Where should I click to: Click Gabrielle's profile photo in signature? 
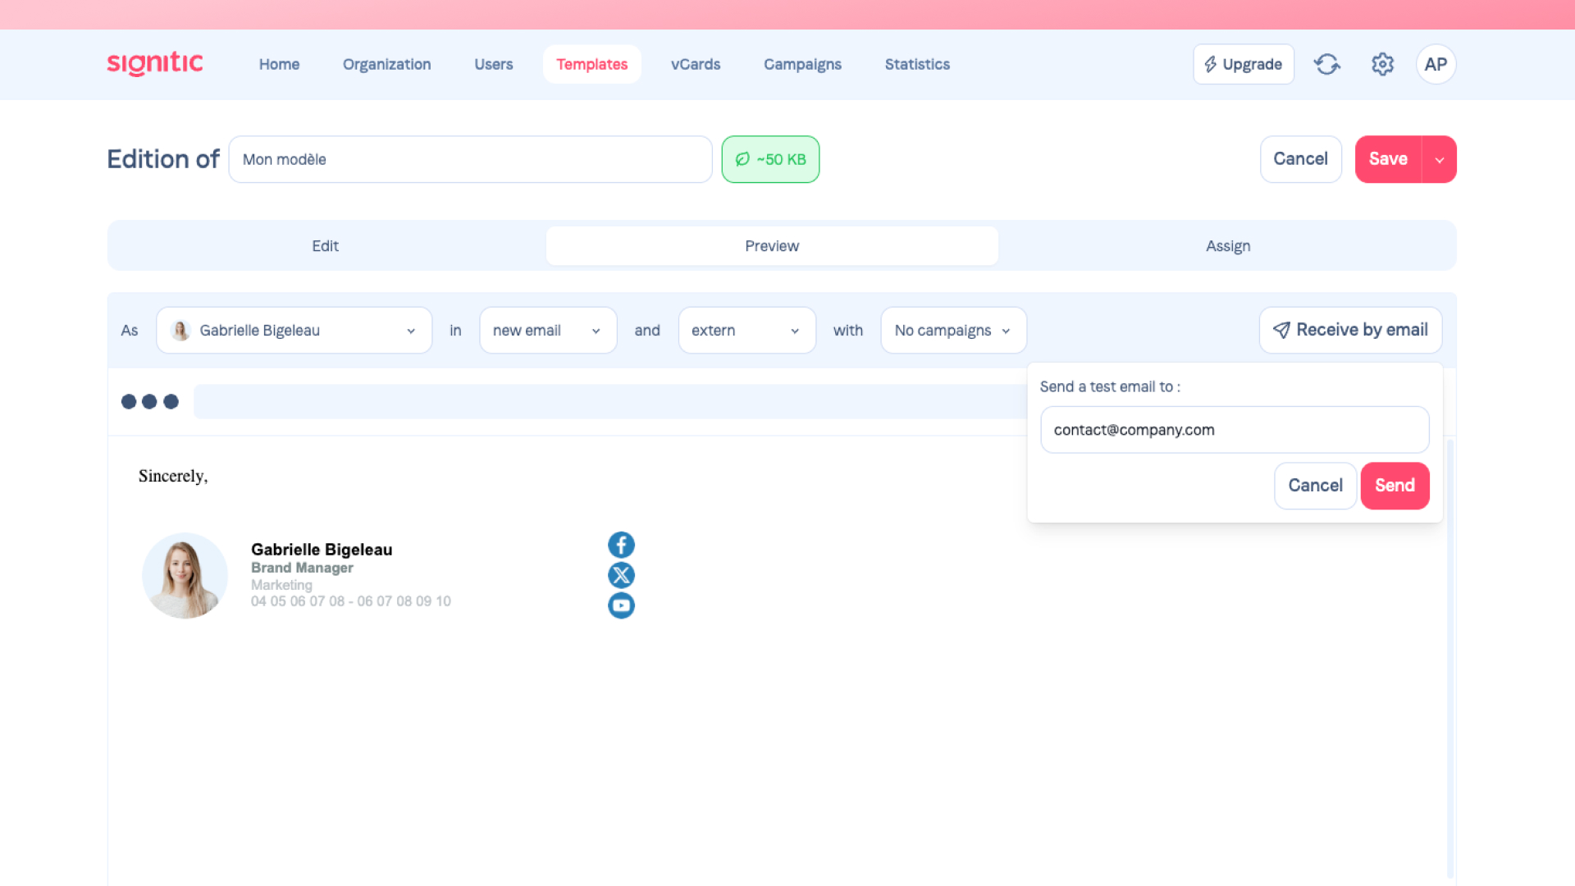tap(185, 576)
